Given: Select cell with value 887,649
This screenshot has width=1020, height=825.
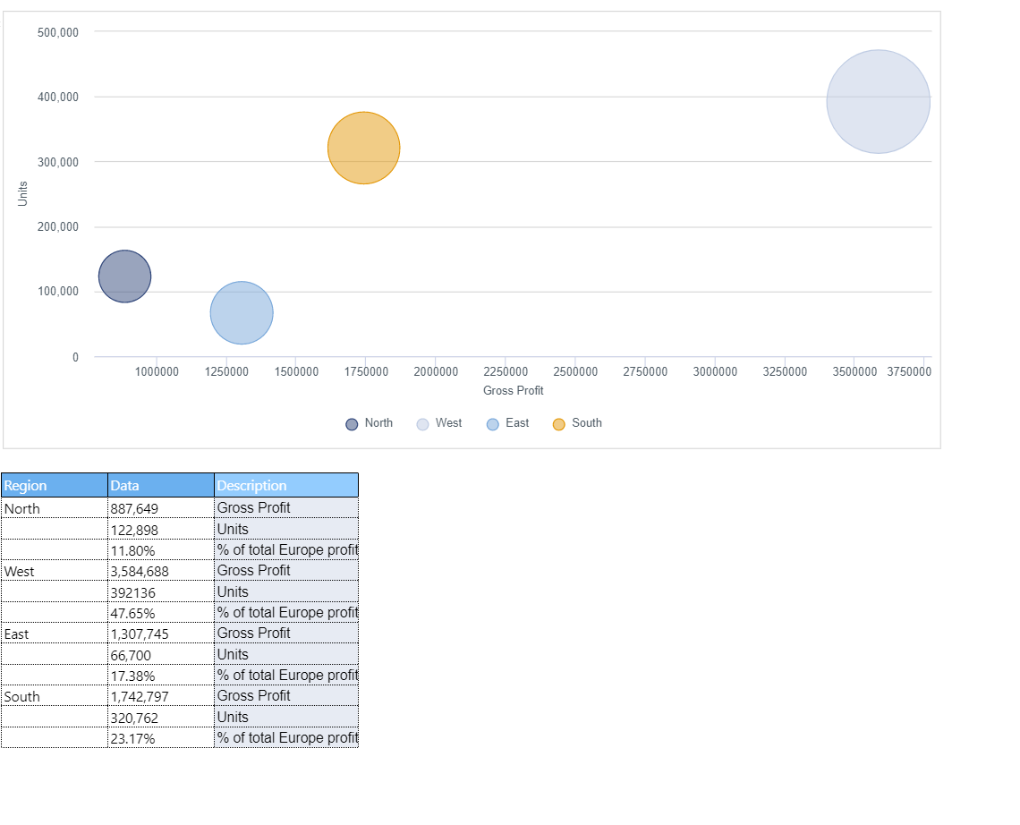Looking at the screenshot, I should coord(160,508).
